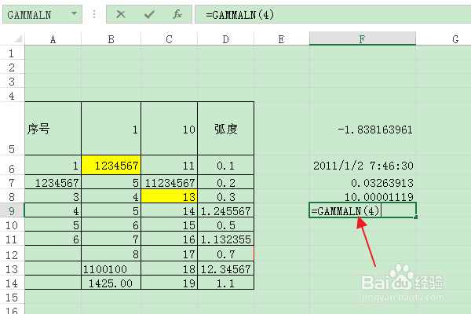Select row 9 header
Viewport: 471px width, 314px height.
click(12, 210)
